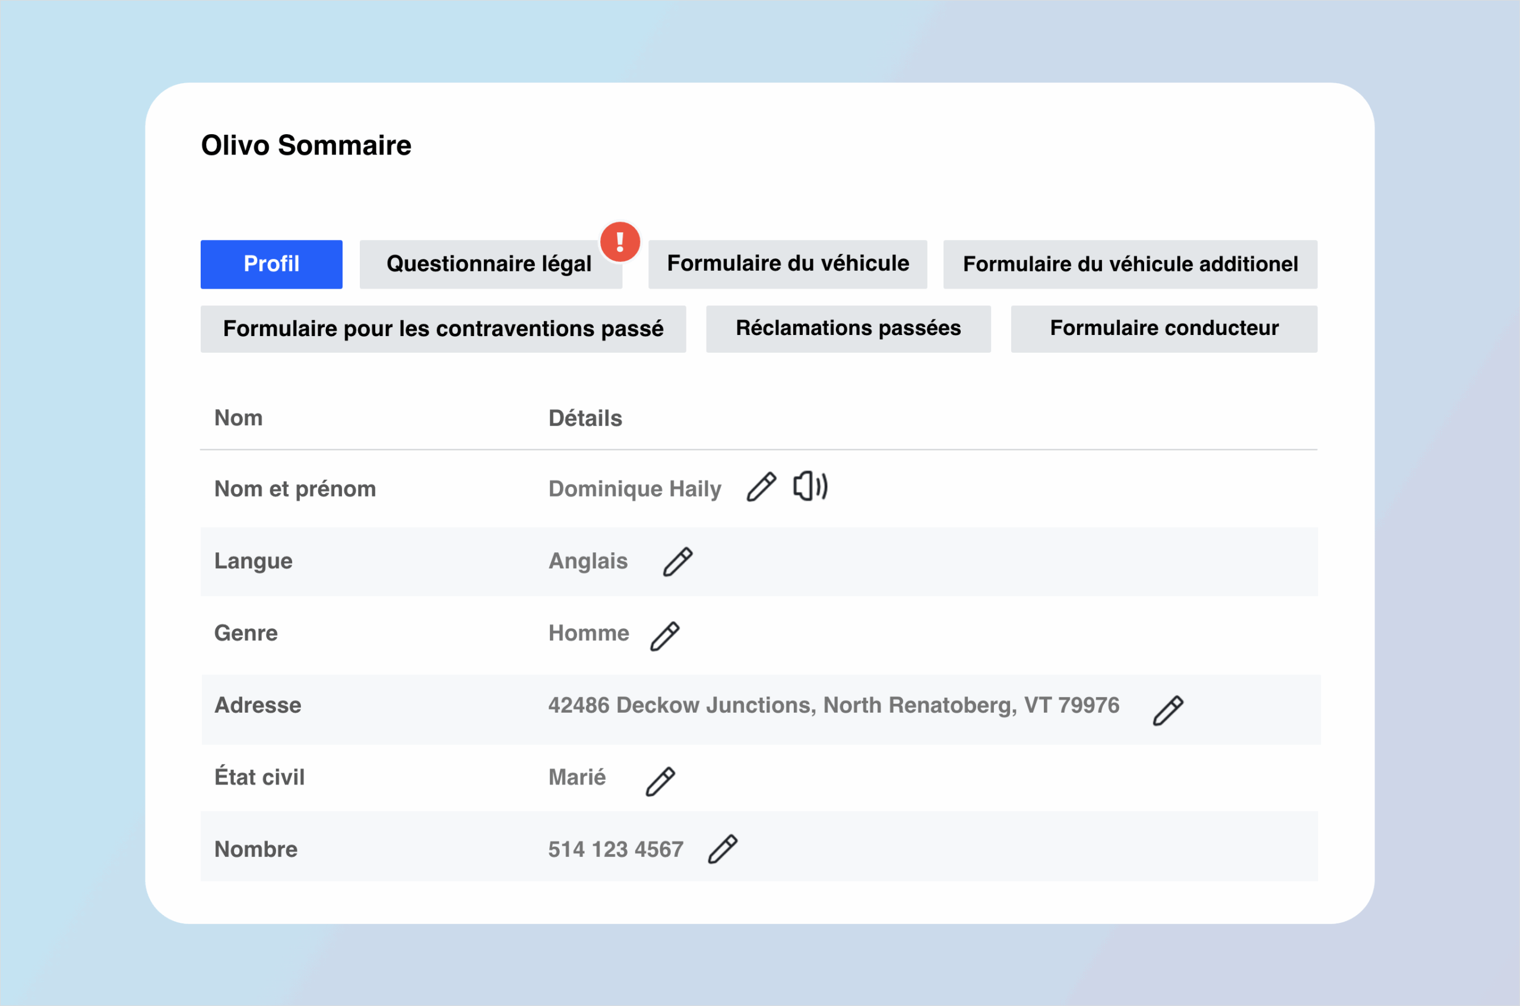
Task: Click the name Dominique Haily value
Action: [x=635, y=488]
